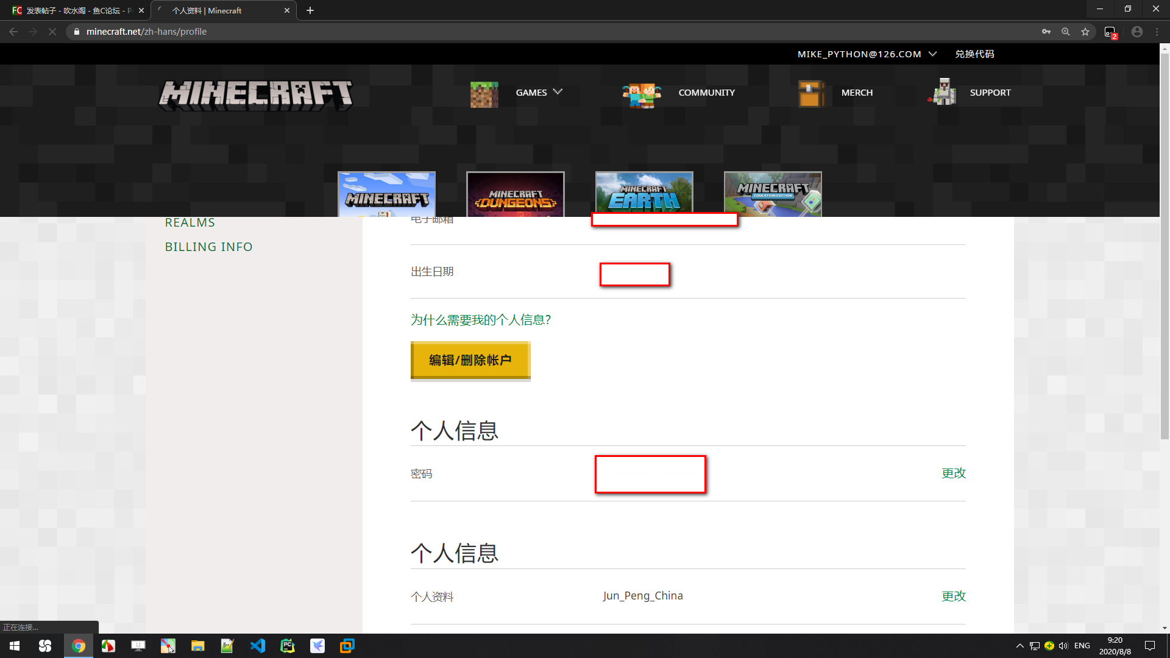The width and height of the screenshot is (1170, 658).
Task: Go back in the browser
Action: pyautogui.click(x=13, y=32)
